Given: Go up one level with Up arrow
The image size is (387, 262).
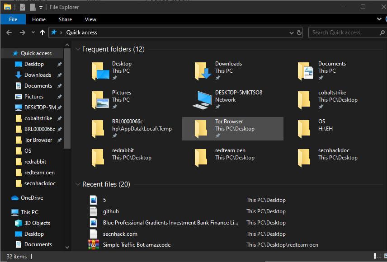Looking at the screenshot, I should click(42, 33).
